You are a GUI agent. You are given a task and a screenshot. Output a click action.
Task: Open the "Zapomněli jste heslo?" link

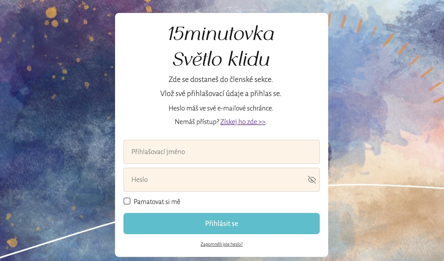pyautogui.click(x=221, y=244)
